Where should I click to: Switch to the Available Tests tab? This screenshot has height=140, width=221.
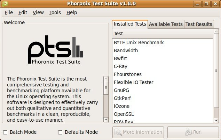point(166,24)
